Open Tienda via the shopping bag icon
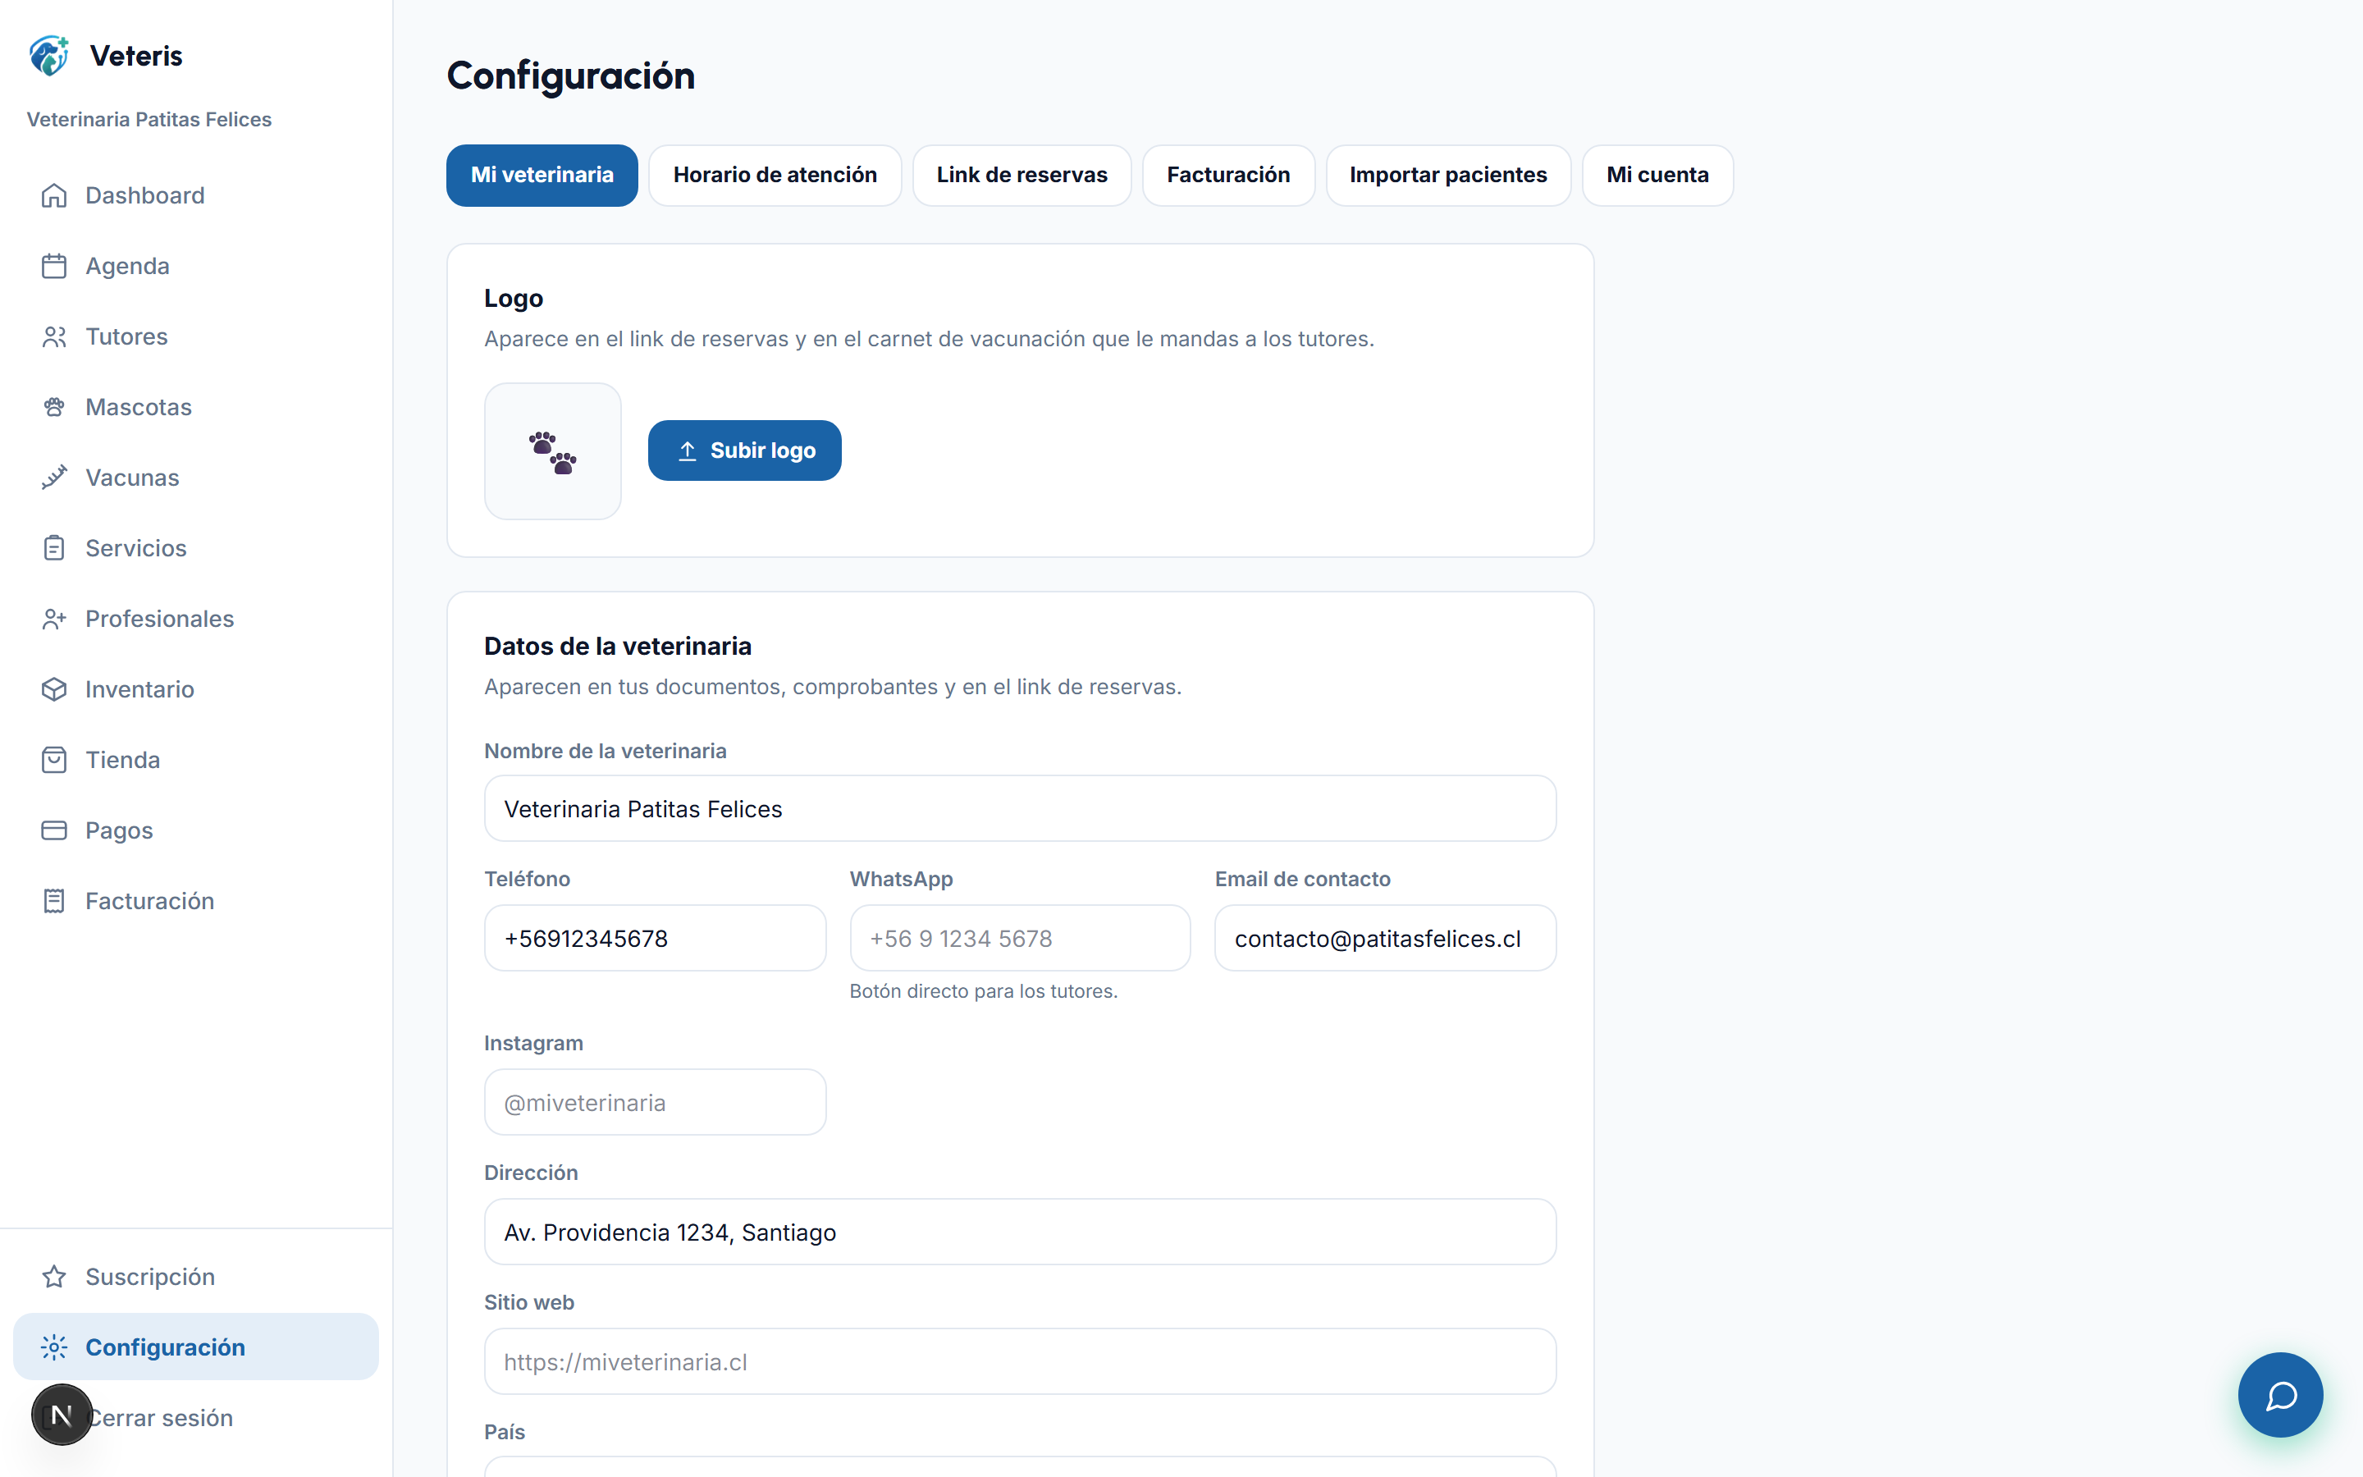 (53, 760)
